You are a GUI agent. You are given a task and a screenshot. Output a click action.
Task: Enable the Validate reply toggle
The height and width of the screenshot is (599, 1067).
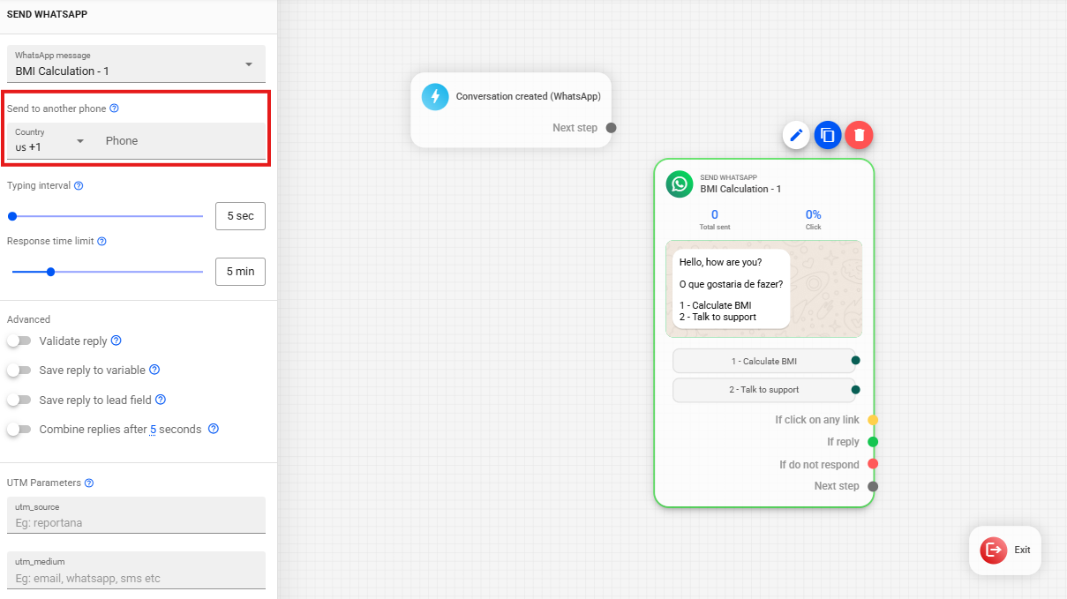pos(19,341)
